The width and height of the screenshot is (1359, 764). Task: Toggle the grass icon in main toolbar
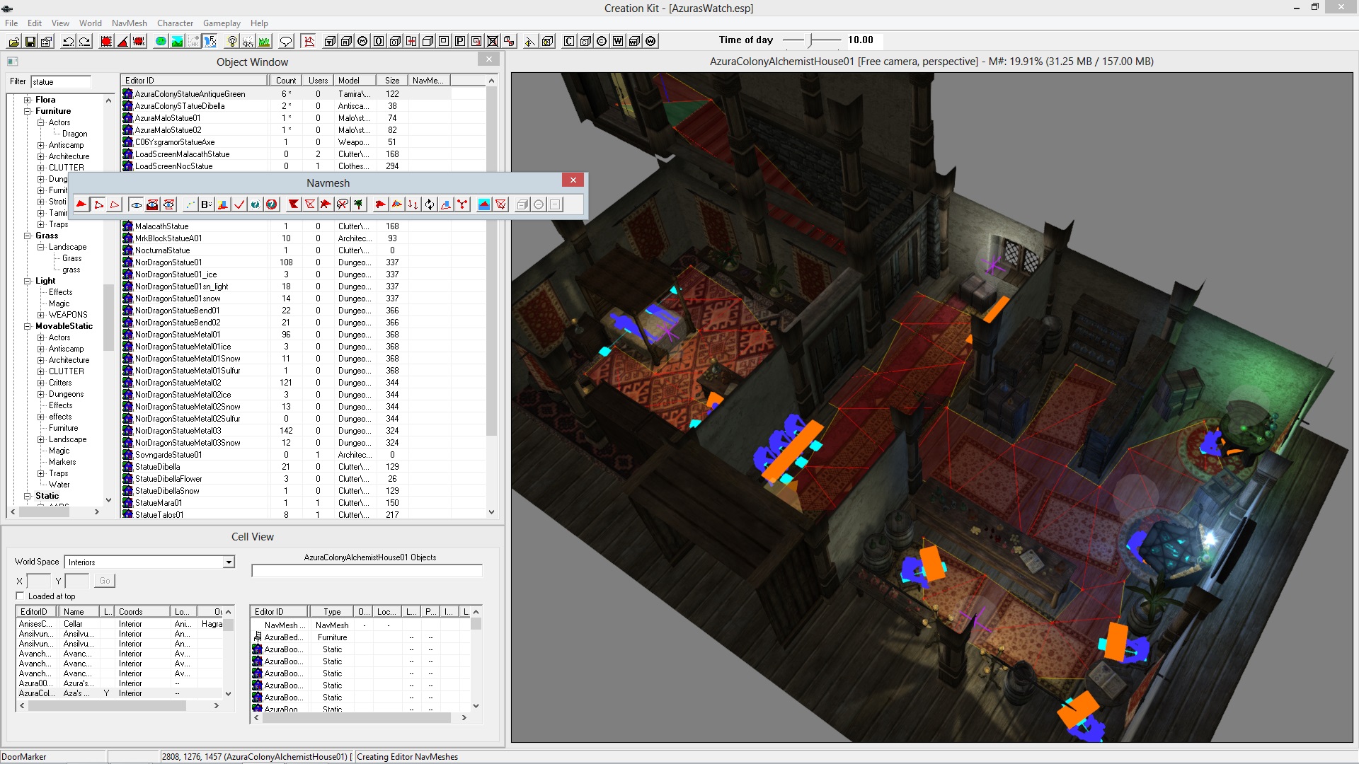tap(265, 42)
